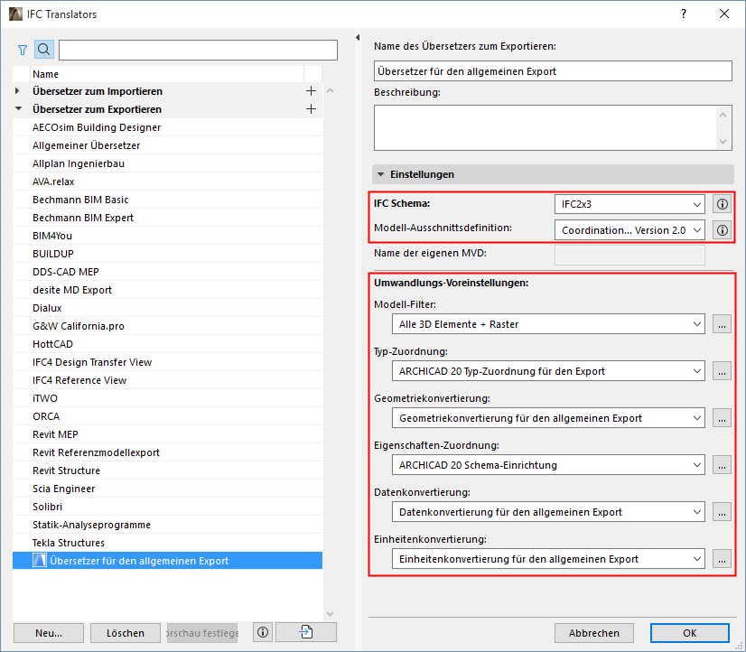746x652 pixels.
Task: Select BUILDUP translator
Action: tap(167, 254)
